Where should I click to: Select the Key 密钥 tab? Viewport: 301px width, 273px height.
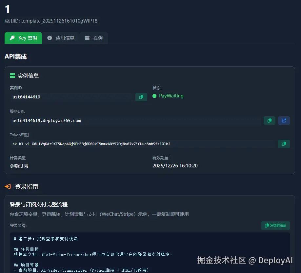[23, 38]
